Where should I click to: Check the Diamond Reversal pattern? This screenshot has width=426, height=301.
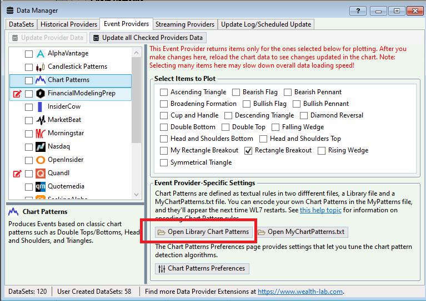(304, 115)
